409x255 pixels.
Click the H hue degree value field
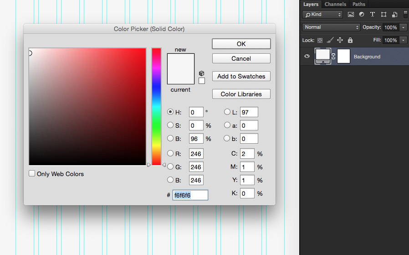point(196,112)
